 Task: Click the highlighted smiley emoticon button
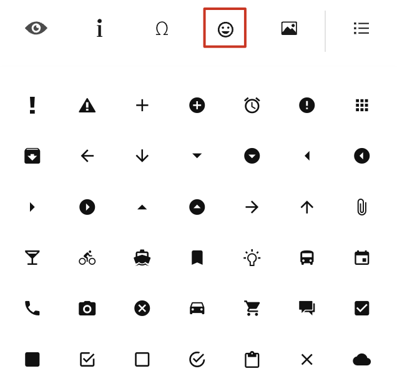pyautogui.click(x=225, y=28)
